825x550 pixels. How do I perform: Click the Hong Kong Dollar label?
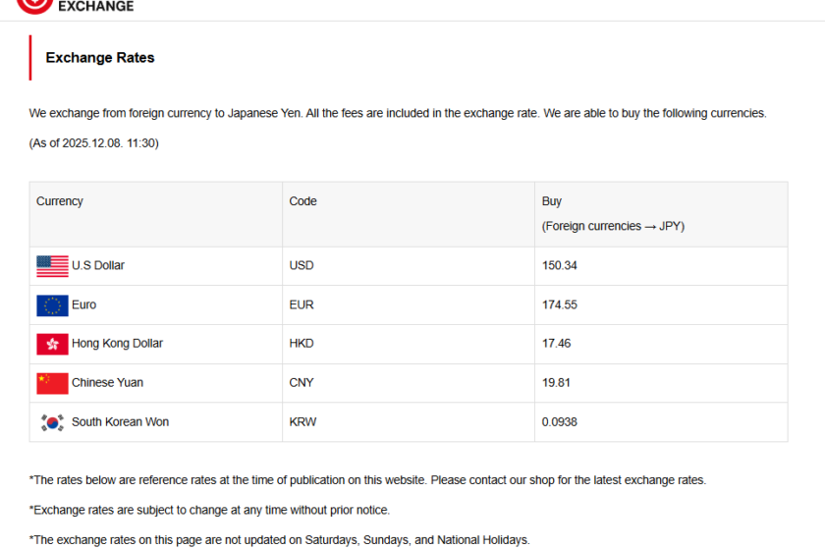(x=117, y=344)
